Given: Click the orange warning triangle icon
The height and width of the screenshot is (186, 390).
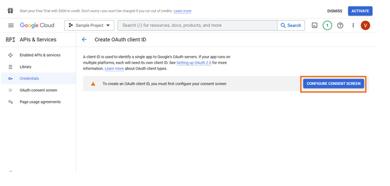Looking at the screenshot, I should point(93,84).
